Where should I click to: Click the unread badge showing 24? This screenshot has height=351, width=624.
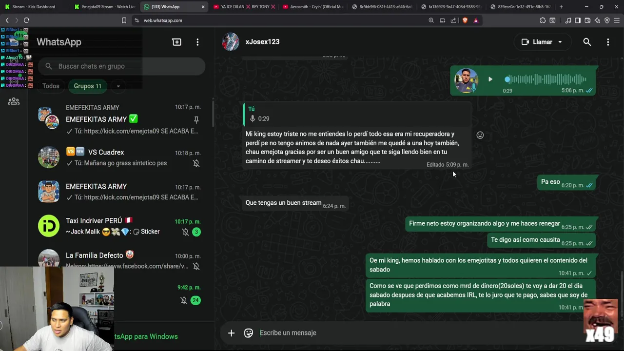195,300
